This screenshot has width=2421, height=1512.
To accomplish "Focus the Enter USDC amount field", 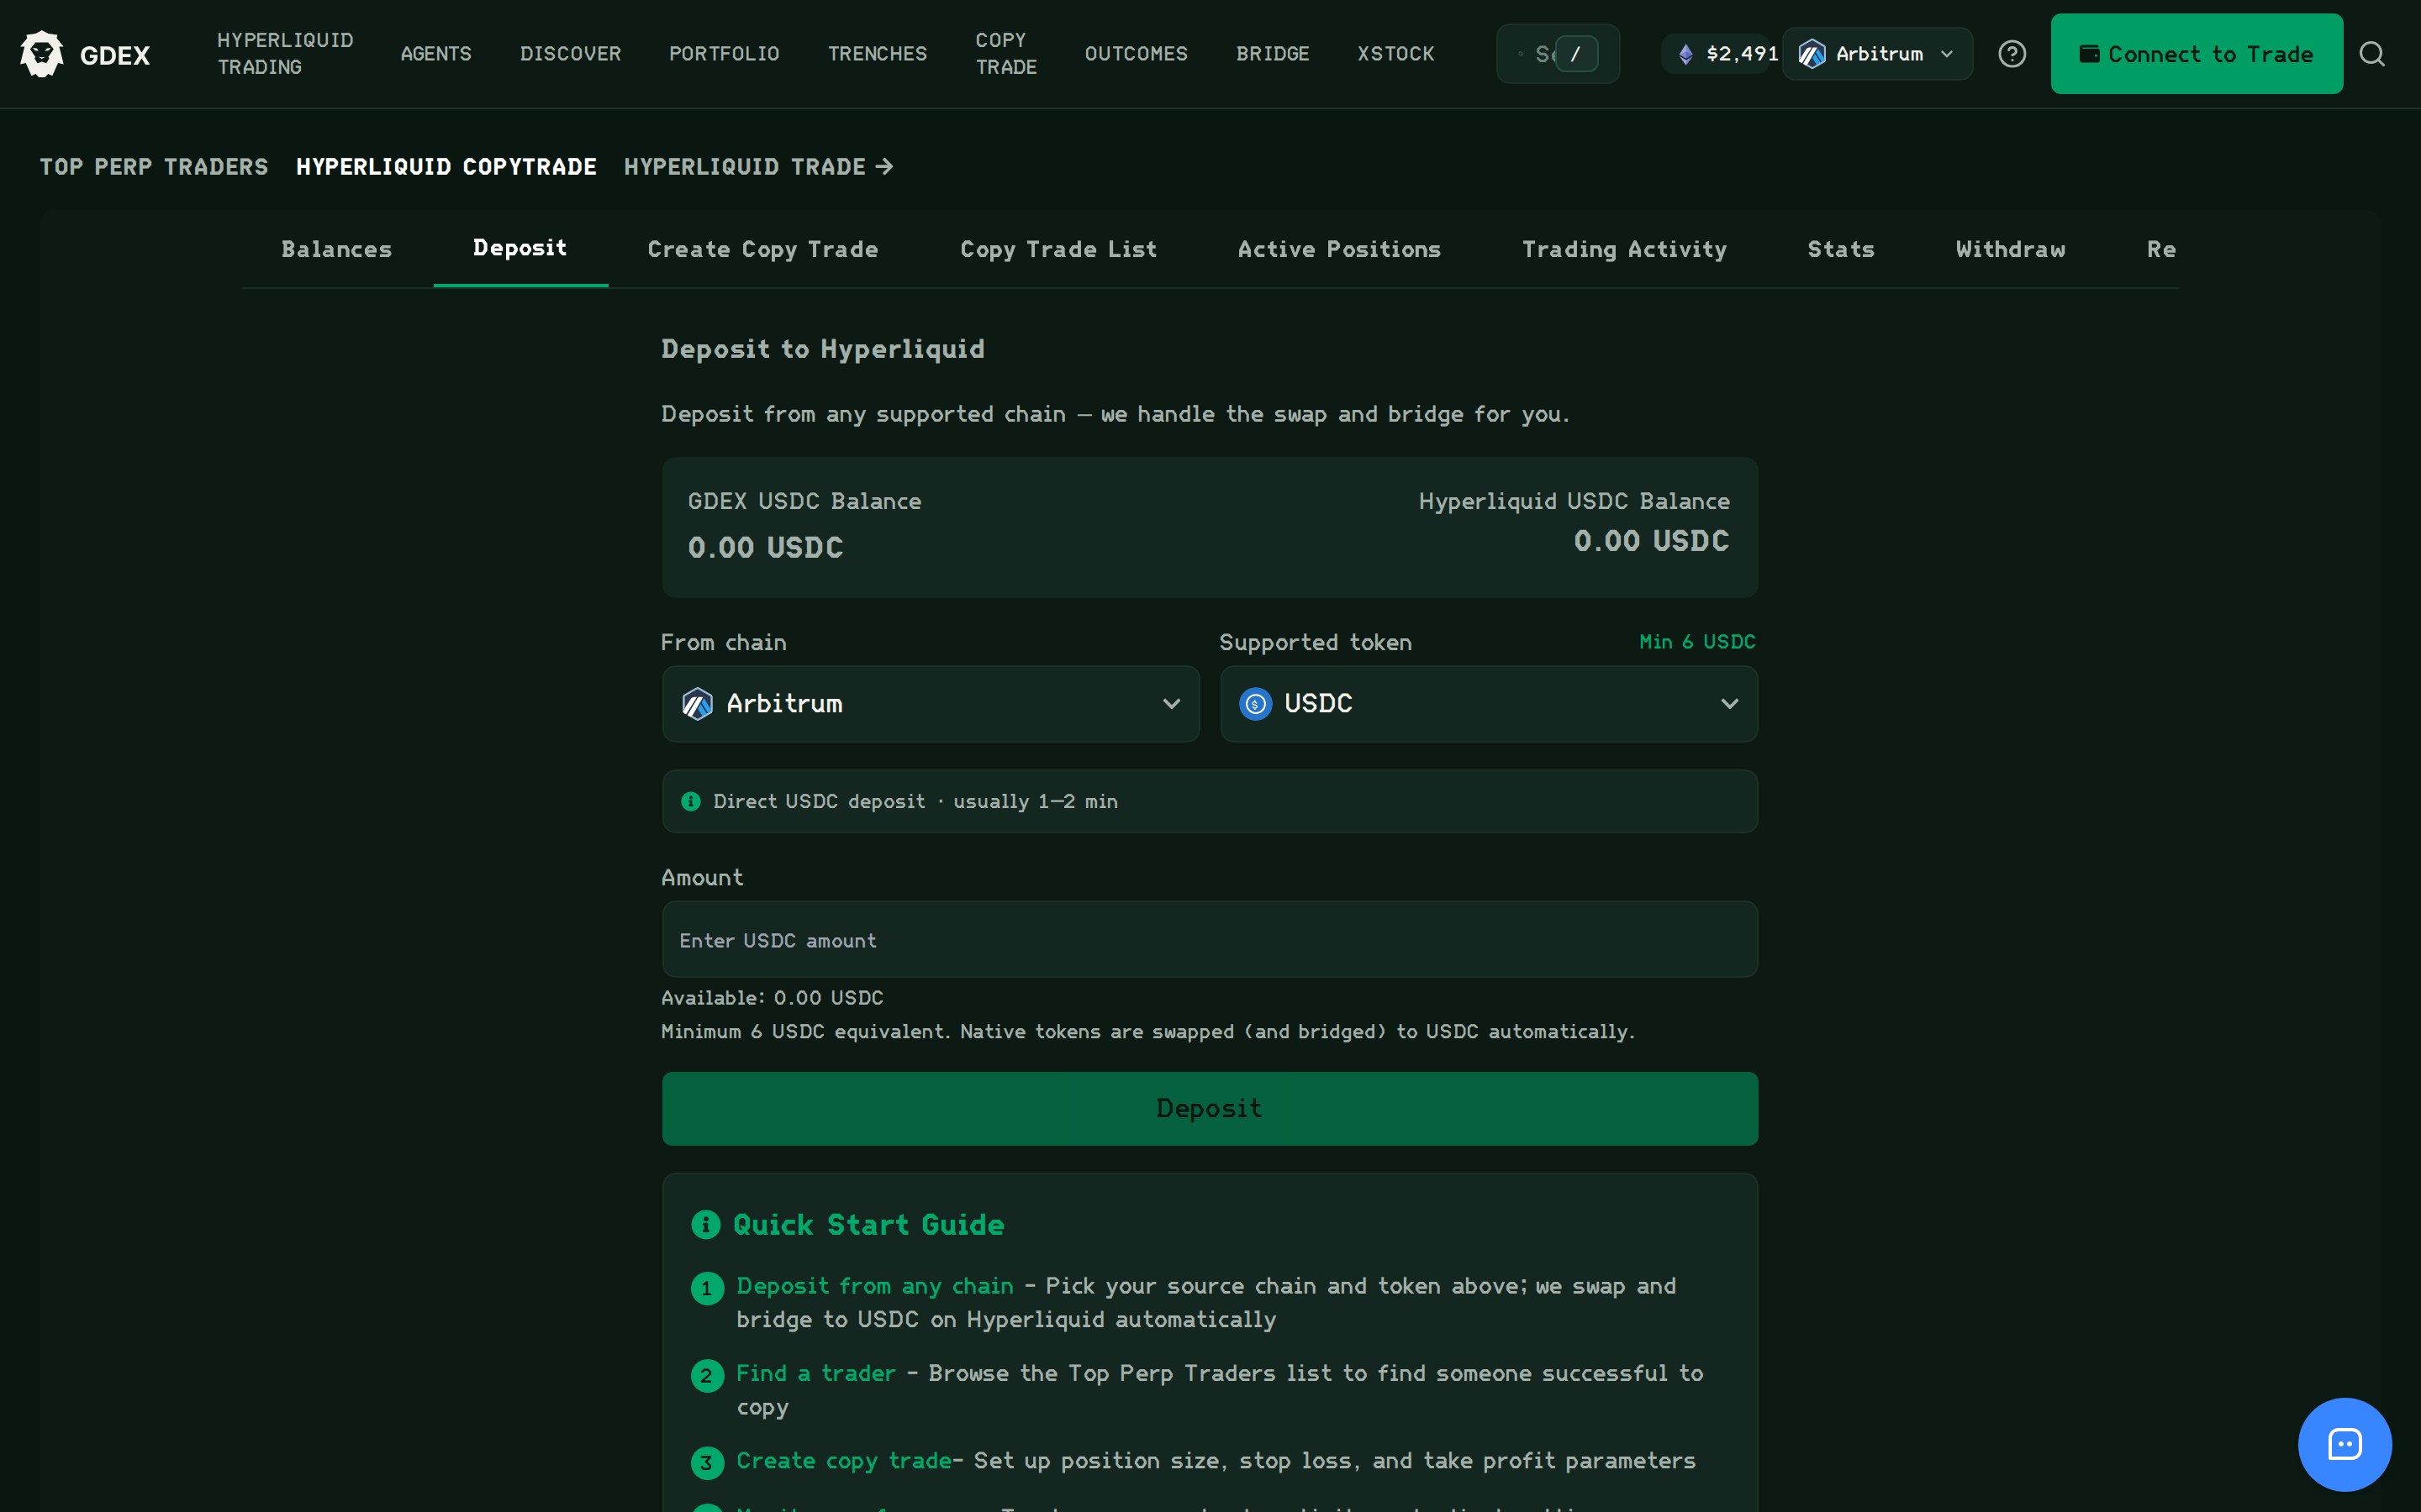I will click(x=1210, y=940).
